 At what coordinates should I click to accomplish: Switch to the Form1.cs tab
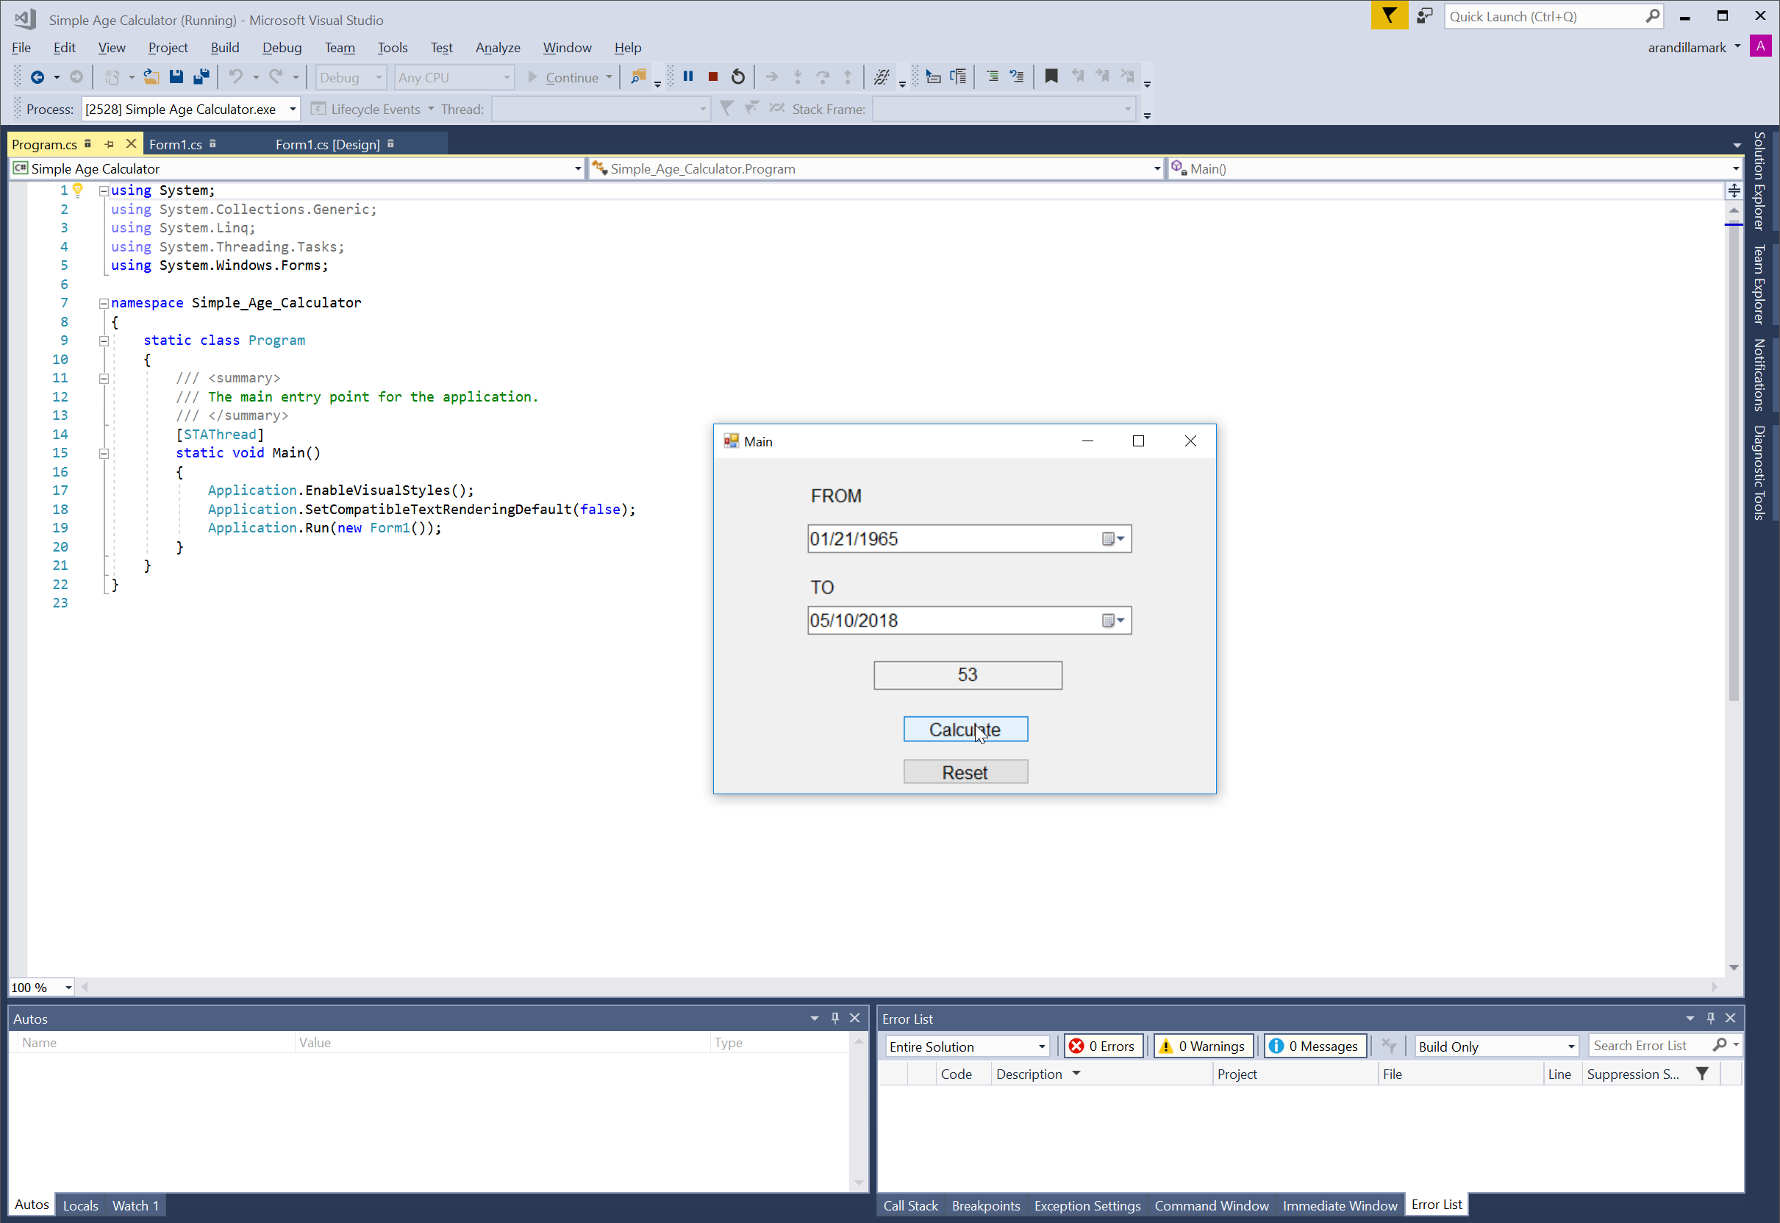click(176, 144)
